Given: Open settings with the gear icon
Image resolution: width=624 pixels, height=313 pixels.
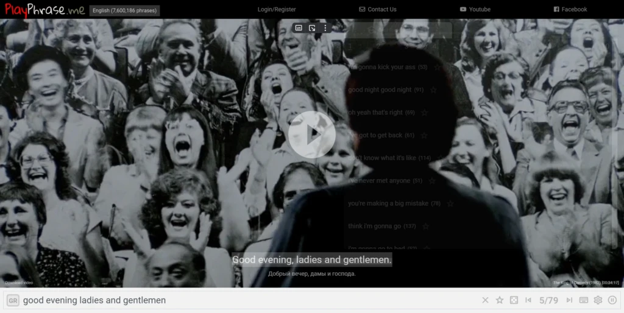Looking at the screenshot, I should [598, 300].
